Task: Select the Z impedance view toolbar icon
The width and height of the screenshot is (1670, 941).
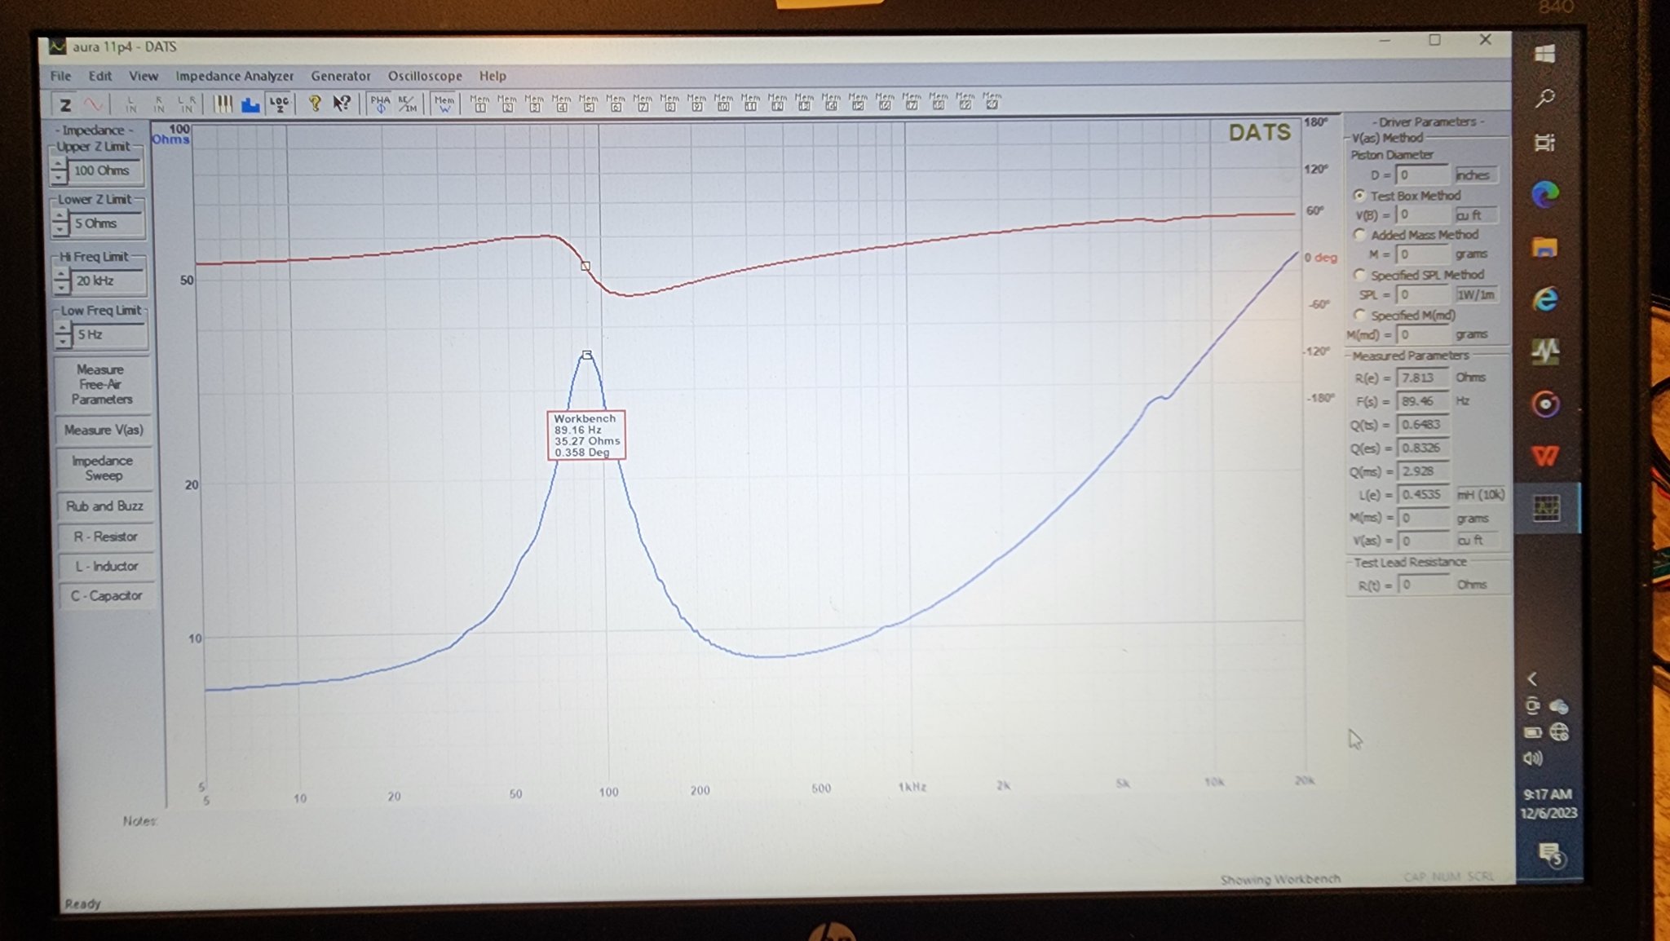Action: click(65, 104)
